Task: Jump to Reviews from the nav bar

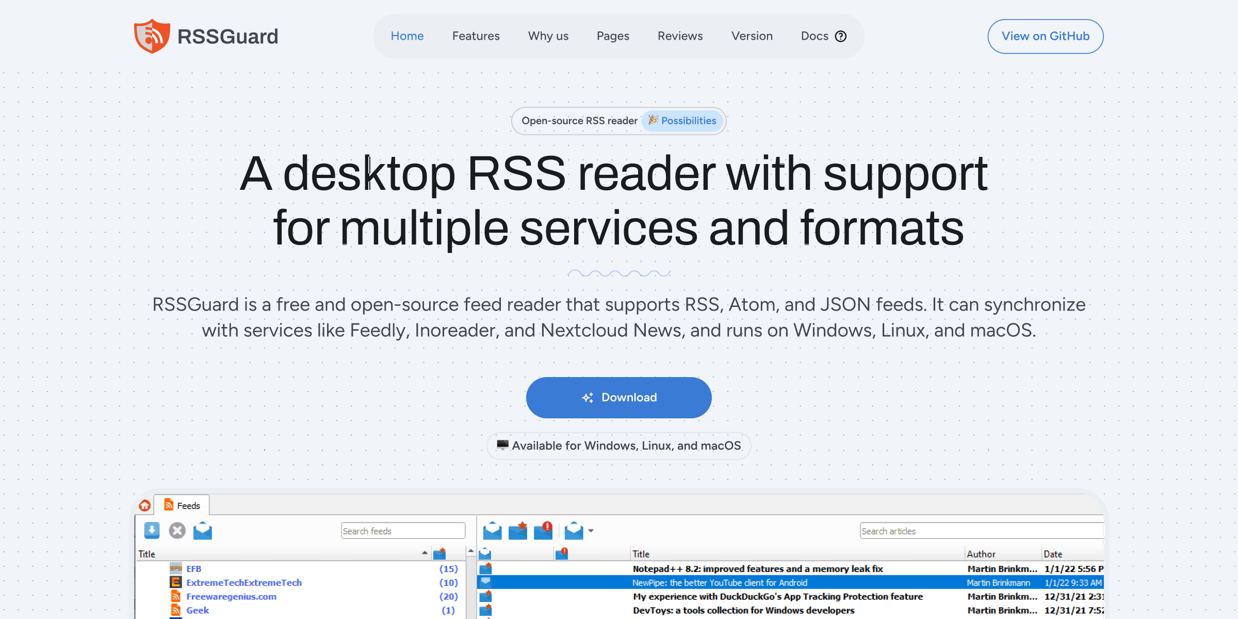Action: tap(680, 36)
